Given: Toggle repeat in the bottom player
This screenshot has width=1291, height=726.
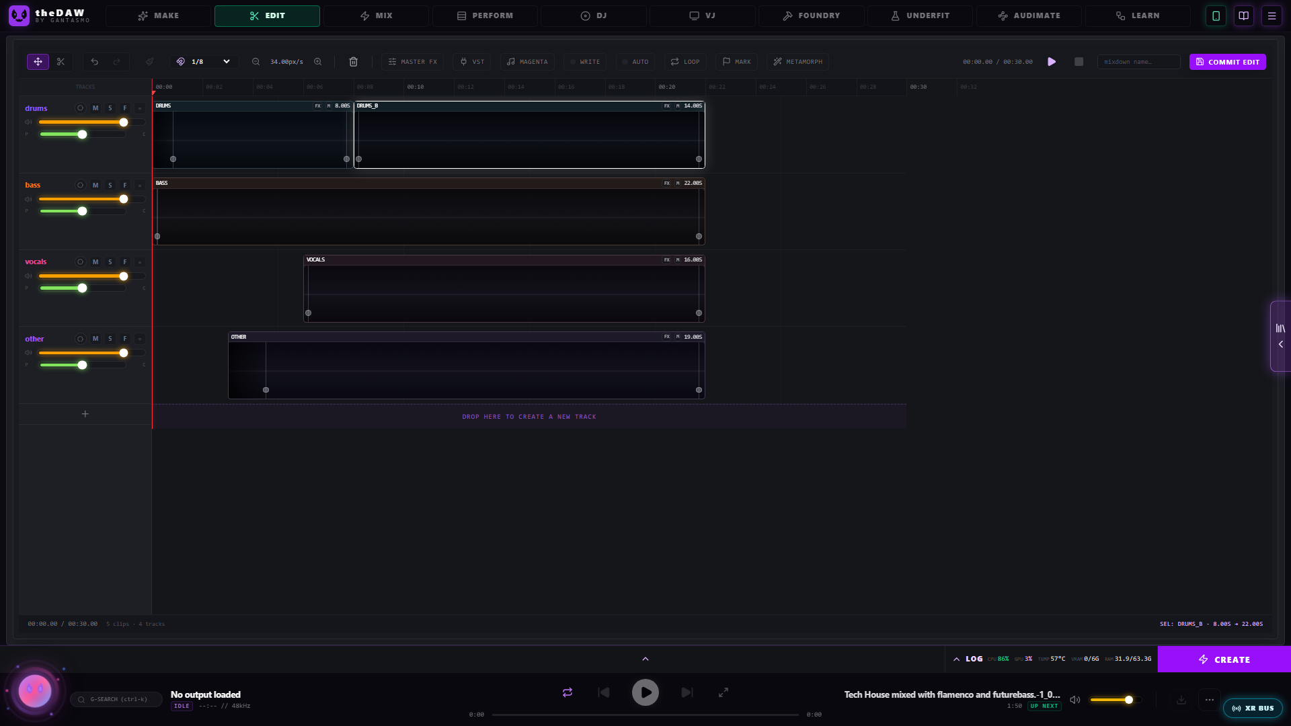Looking at the screenshot, I should 568,692.
